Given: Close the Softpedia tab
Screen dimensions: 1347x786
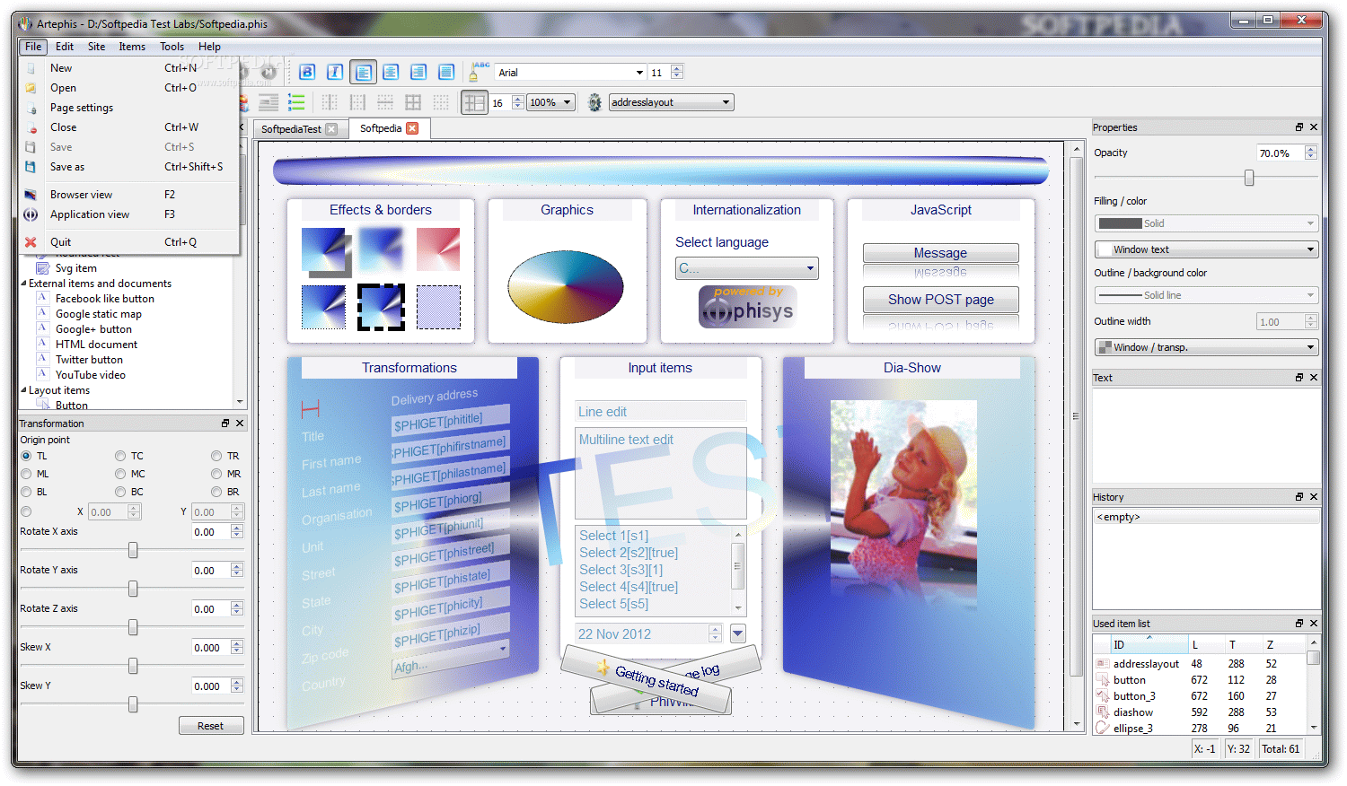Looking at the screenshot, I should [x=412, y=128].
